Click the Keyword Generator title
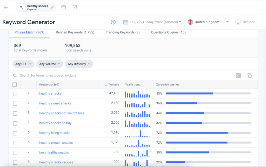This screenshot has width=266, height=167. click(x=29, y=22)
